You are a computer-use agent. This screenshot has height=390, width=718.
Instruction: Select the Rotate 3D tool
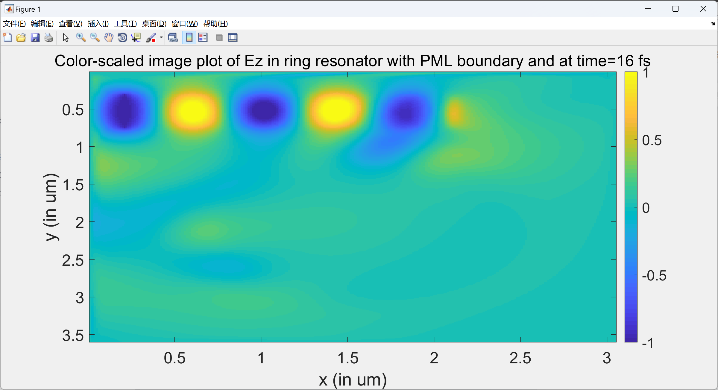122,38
